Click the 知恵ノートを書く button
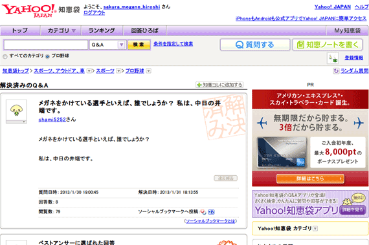Screen dimensions: 369x245 [328, 45]
